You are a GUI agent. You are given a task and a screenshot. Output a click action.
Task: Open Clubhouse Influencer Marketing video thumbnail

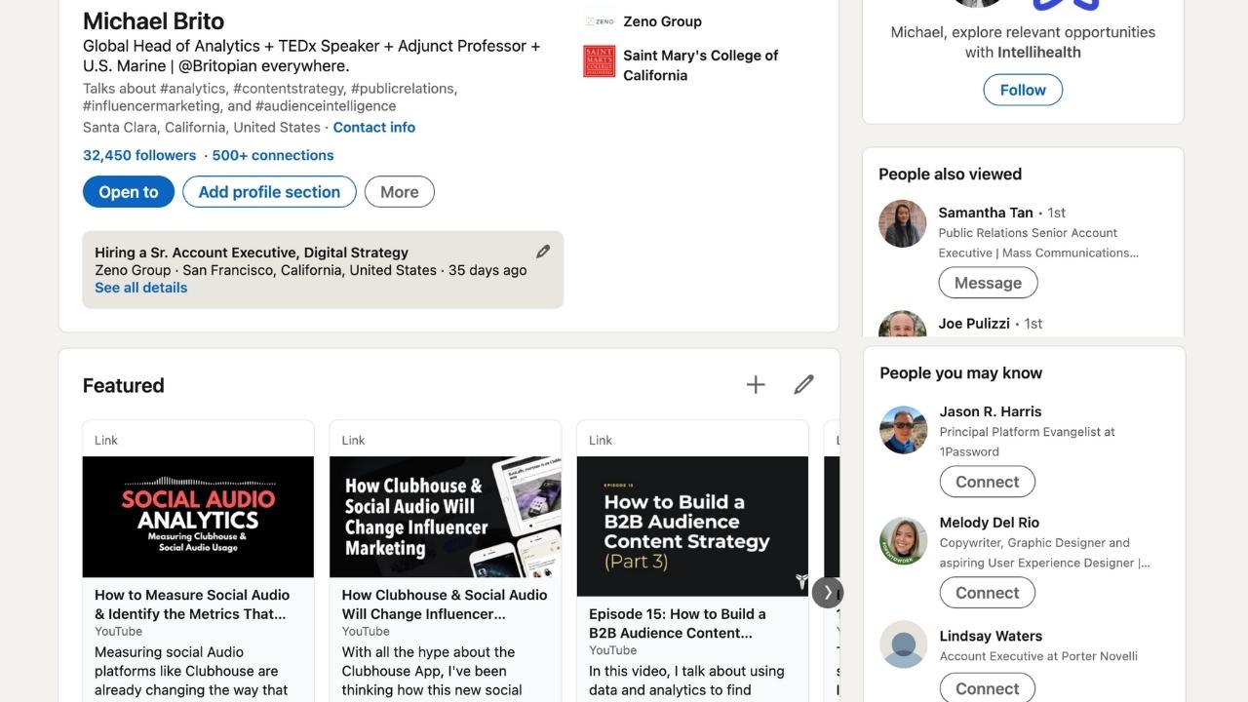[x=446, y=517]
